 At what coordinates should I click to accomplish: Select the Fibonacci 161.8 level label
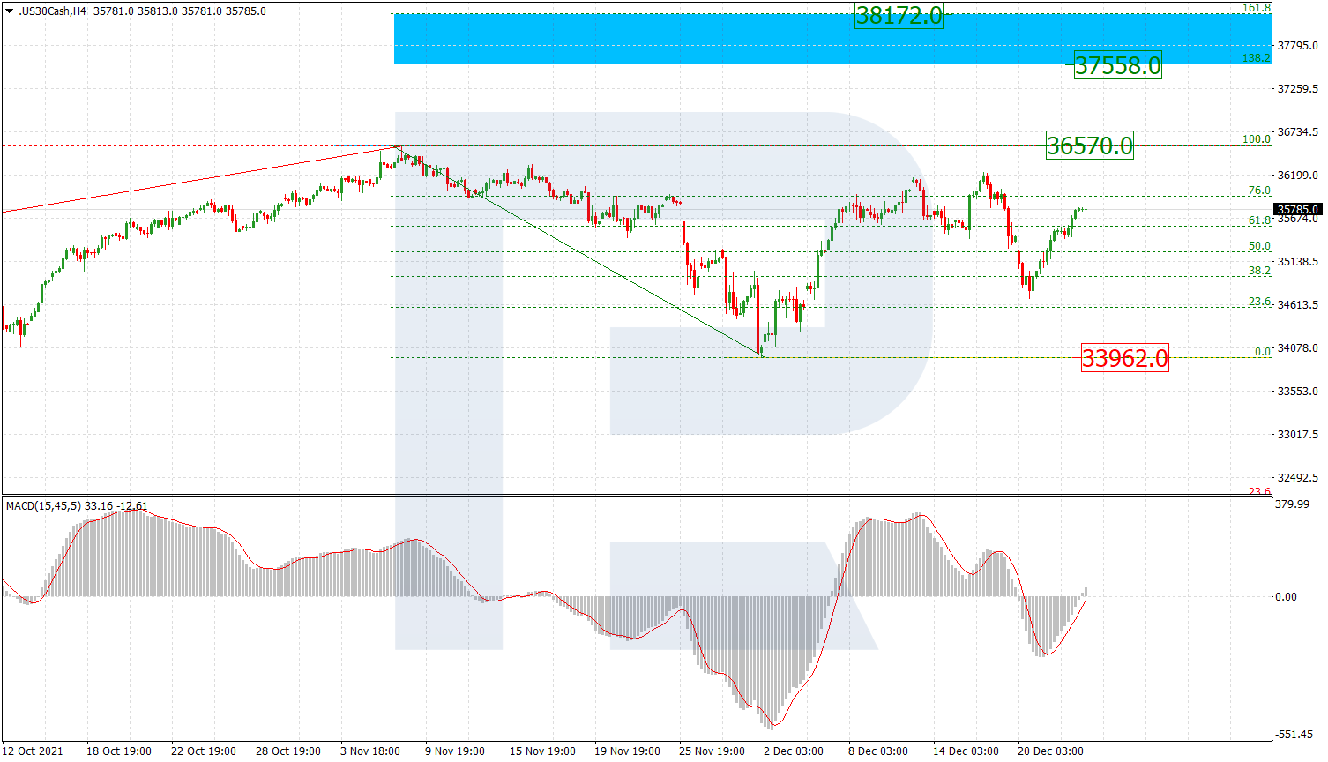(x=1256, y=8)
